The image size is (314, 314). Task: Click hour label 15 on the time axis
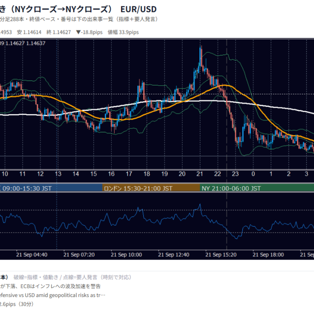[x=94, y=174]
